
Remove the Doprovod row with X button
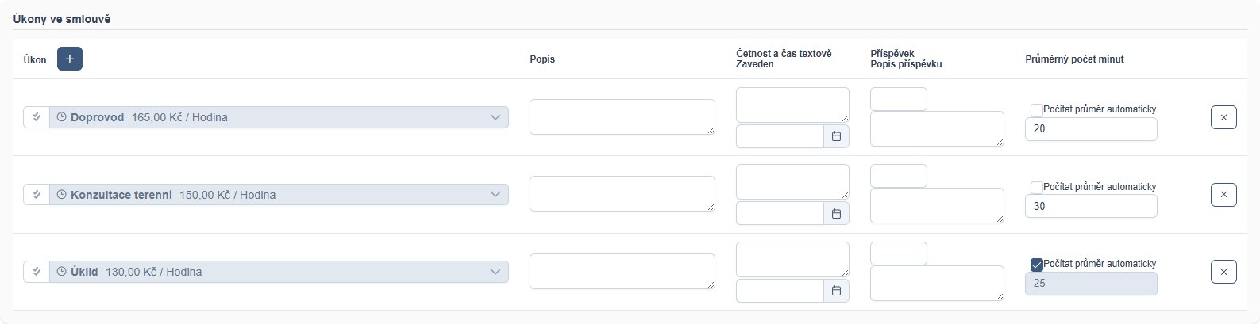pos(1223,117)
